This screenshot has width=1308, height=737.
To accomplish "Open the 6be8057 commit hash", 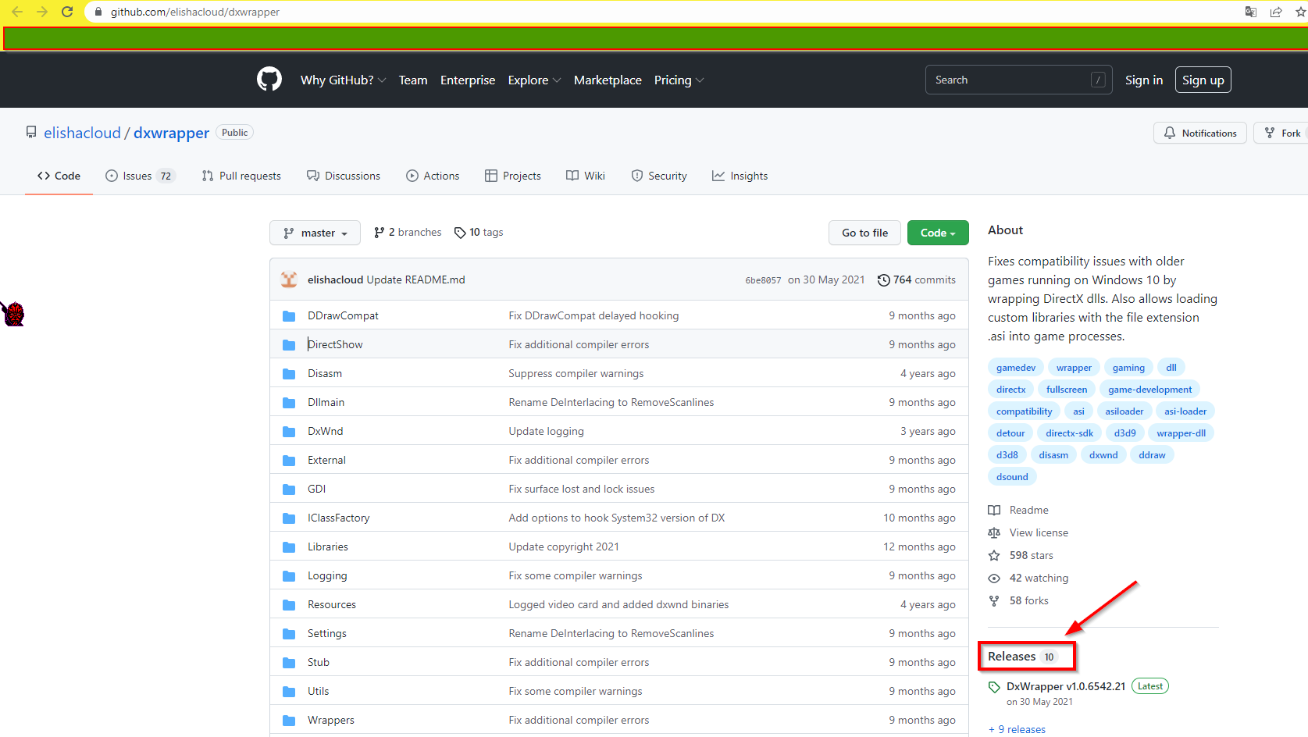I will [x=763, y=280].
